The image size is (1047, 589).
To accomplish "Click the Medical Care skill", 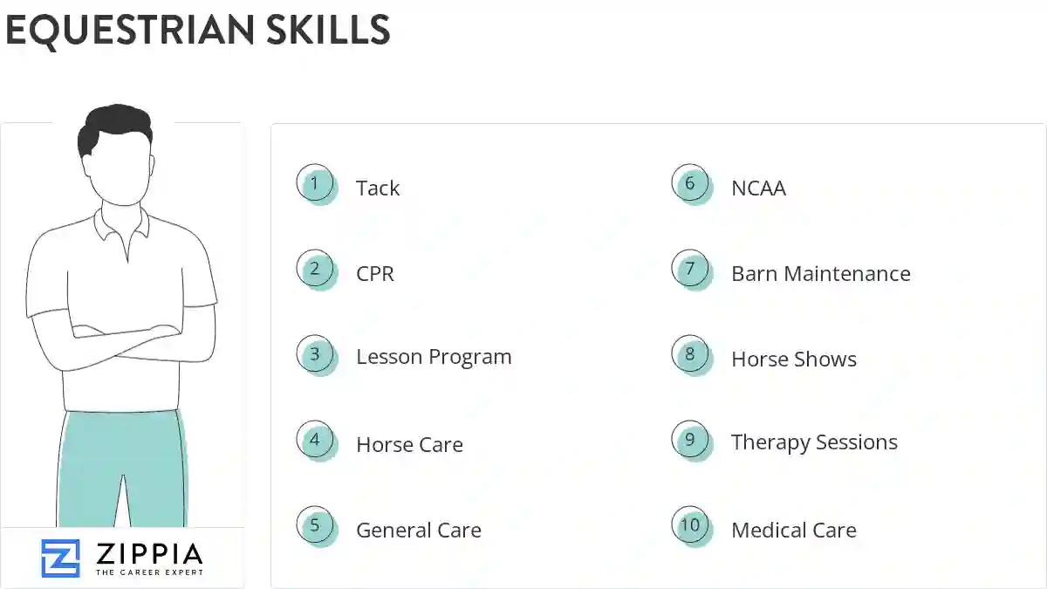I will [x=794, y=531].
